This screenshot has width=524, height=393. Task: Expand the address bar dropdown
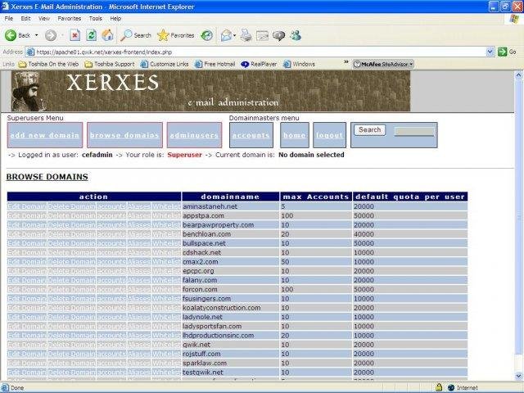pos(490,52)
